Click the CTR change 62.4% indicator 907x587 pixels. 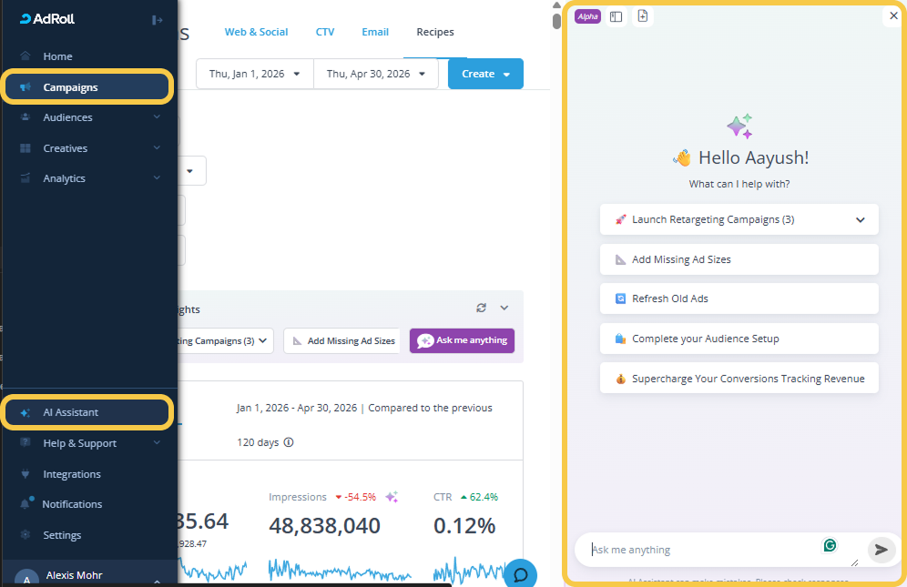(479, 497)
